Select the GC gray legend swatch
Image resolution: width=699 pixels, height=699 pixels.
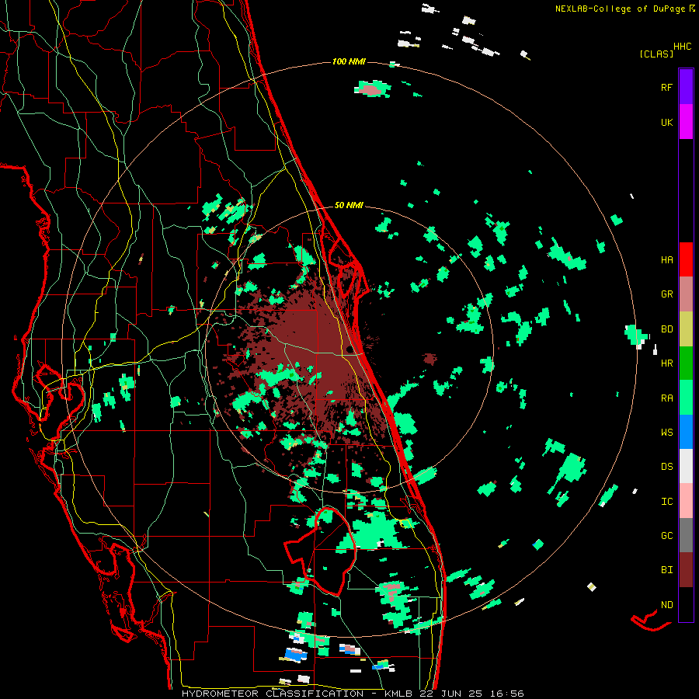click(686, 535)
